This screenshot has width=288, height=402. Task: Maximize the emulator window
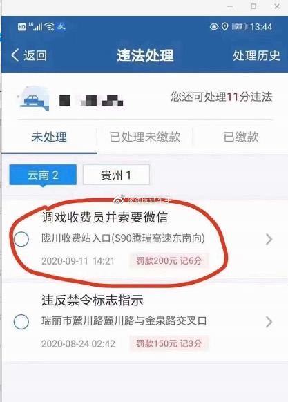tap(253, 6)
